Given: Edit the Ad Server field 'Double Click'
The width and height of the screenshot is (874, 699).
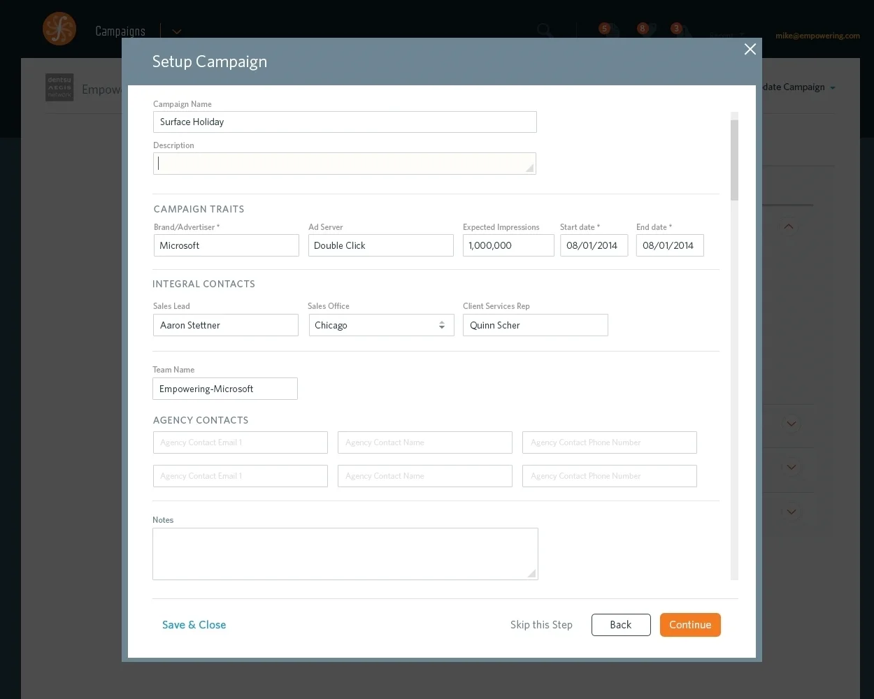Looking at the screenshot, I should pos(381,245).
